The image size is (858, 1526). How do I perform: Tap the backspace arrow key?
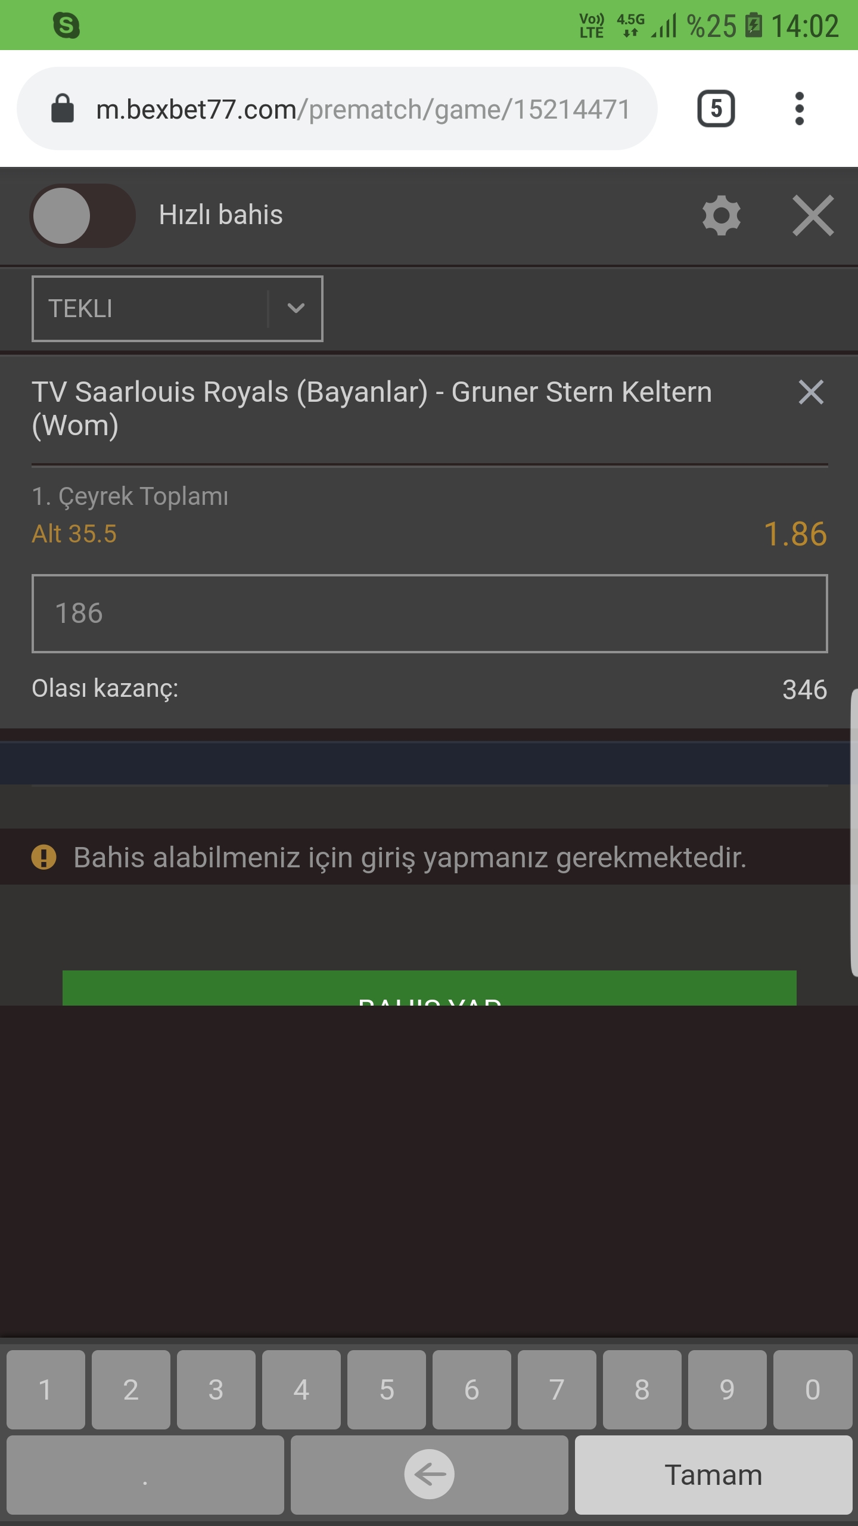tap(430, 1475)
